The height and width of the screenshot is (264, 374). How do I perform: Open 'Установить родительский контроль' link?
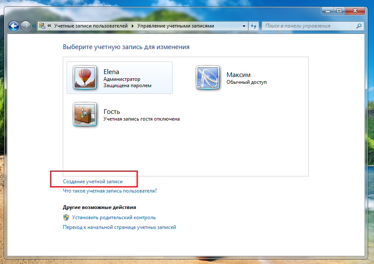coord(114,217)
